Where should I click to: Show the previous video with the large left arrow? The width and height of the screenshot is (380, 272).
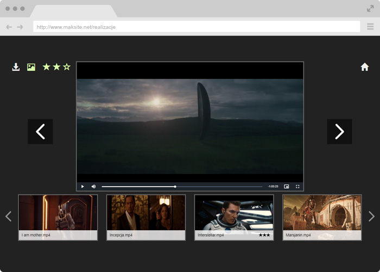pyautogui.click(x=40, y=132)
